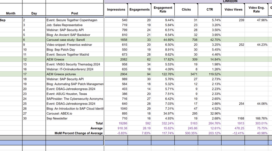The width and height of the screenshot is (272, 151).
Task: Select total video views value 1913
Action: [x=233, y=123]
